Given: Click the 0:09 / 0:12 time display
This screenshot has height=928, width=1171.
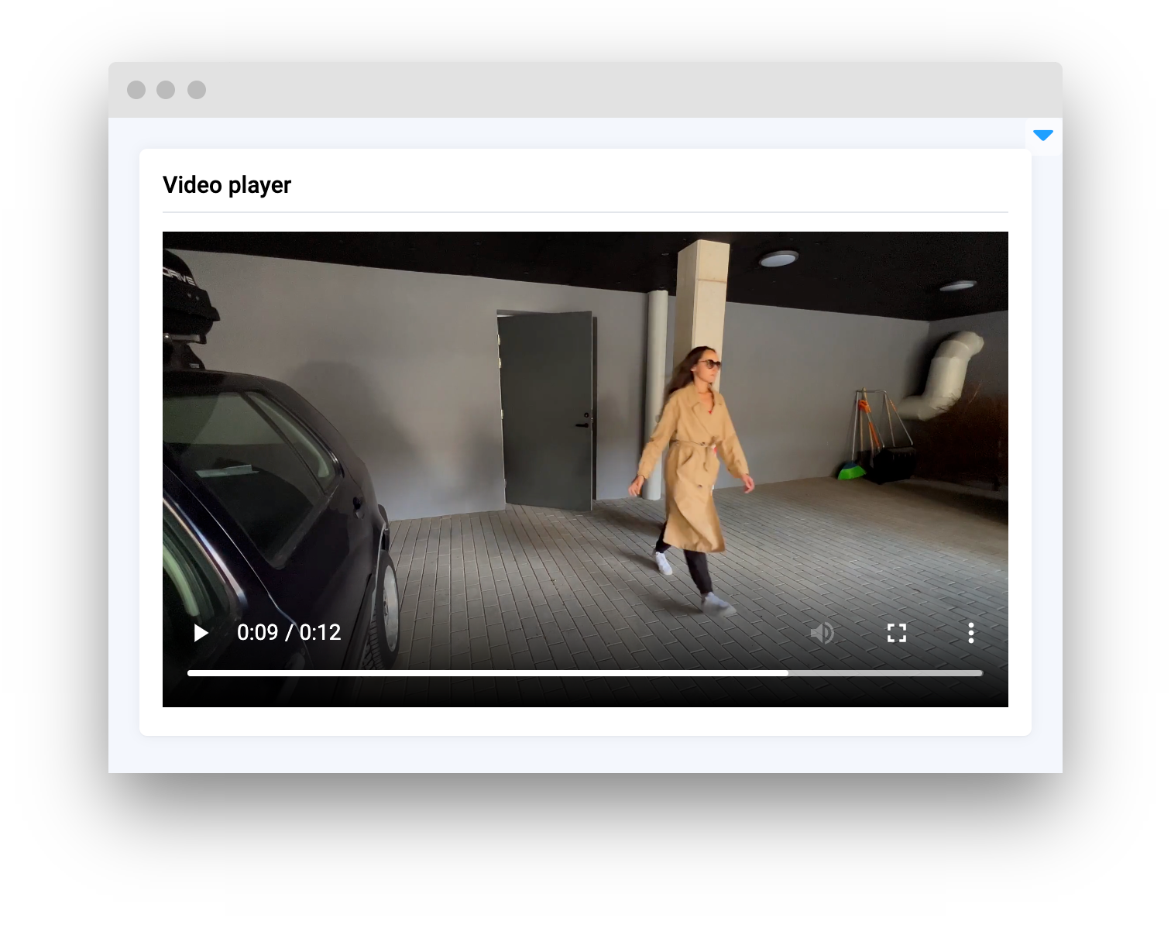Looking at the screenshot, I should [x=289, y=632].
